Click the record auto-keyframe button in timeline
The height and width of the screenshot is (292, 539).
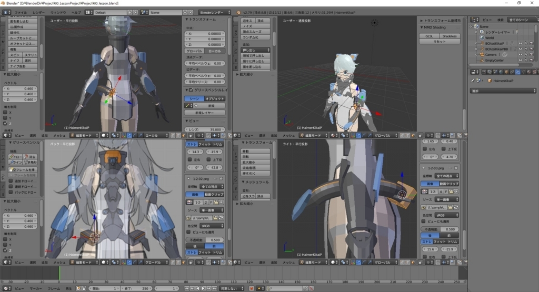[252, 288]
